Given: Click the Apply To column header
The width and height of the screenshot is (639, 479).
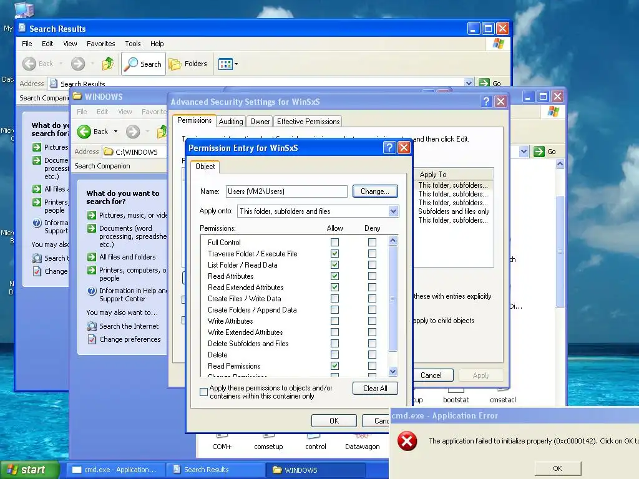Looking at the screenshot, I should coord(454,175).
